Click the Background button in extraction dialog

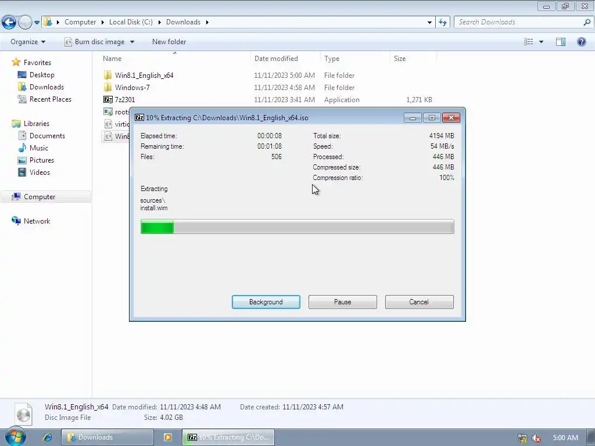pyautogui.click(x=266, y=302)
